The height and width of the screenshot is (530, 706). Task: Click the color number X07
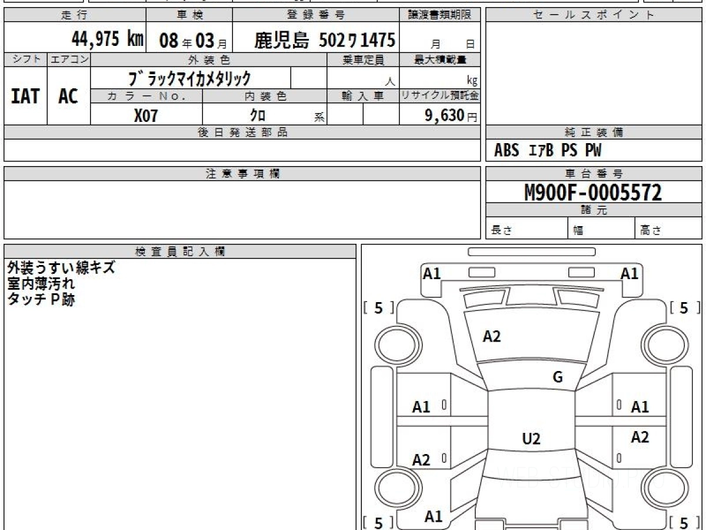click(146, 115)
